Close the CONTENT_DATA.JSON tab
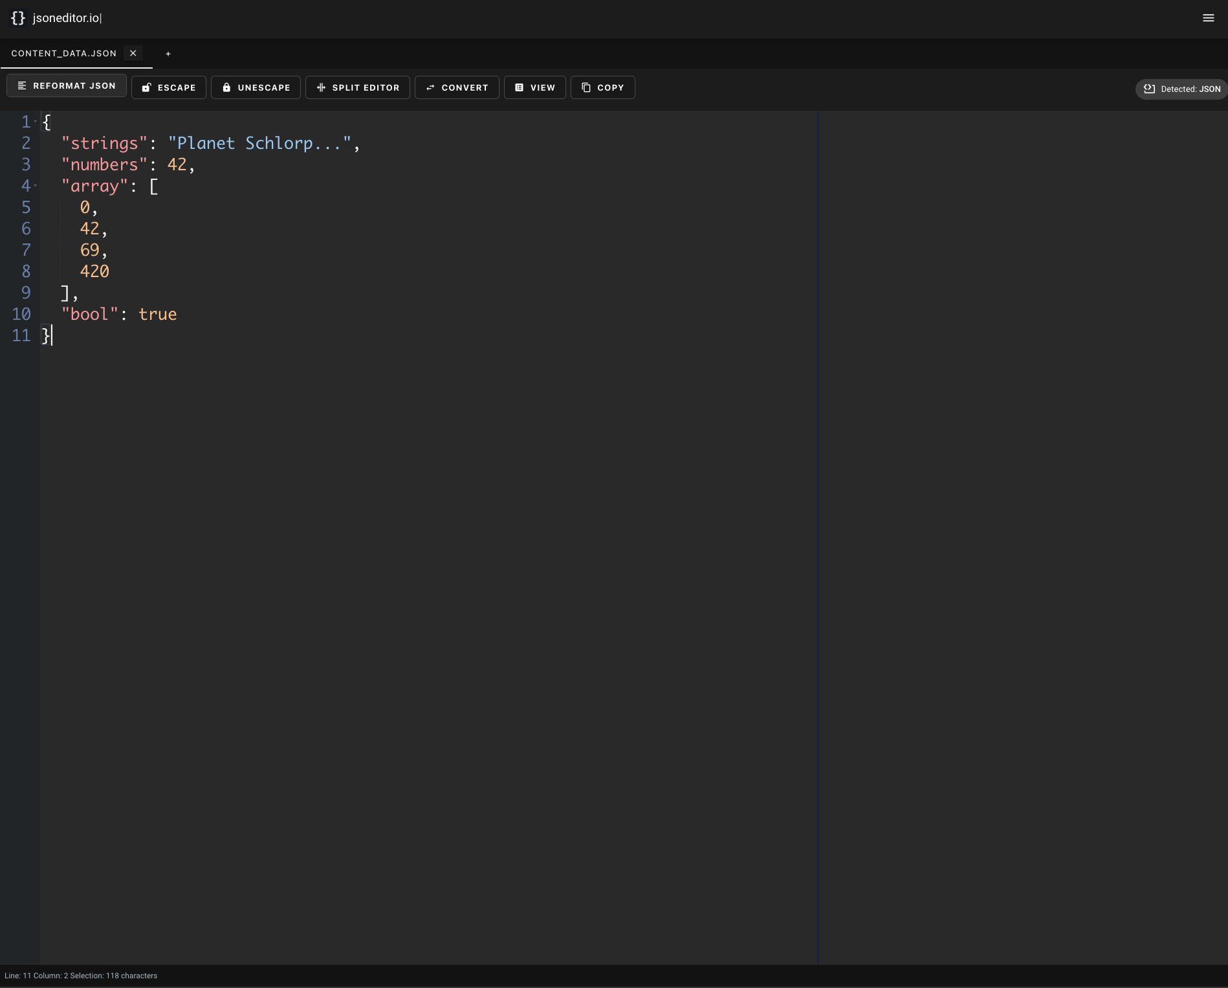Image resolution: width=1228 pixels, height=988 pixels. [133, 53]
